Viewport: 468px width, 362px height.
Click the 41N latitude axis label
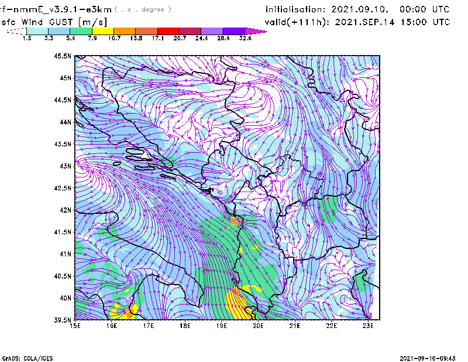[66, 254]
